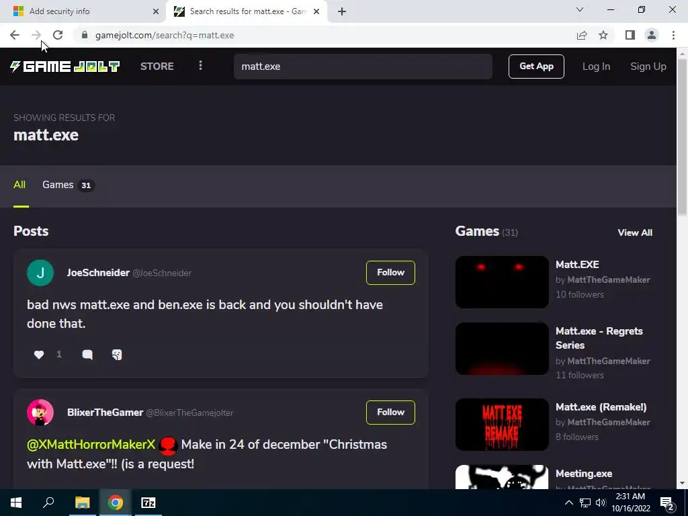Click the page vertical scrollbar
This screenshot has height=516, width=688.
point(682,136)
